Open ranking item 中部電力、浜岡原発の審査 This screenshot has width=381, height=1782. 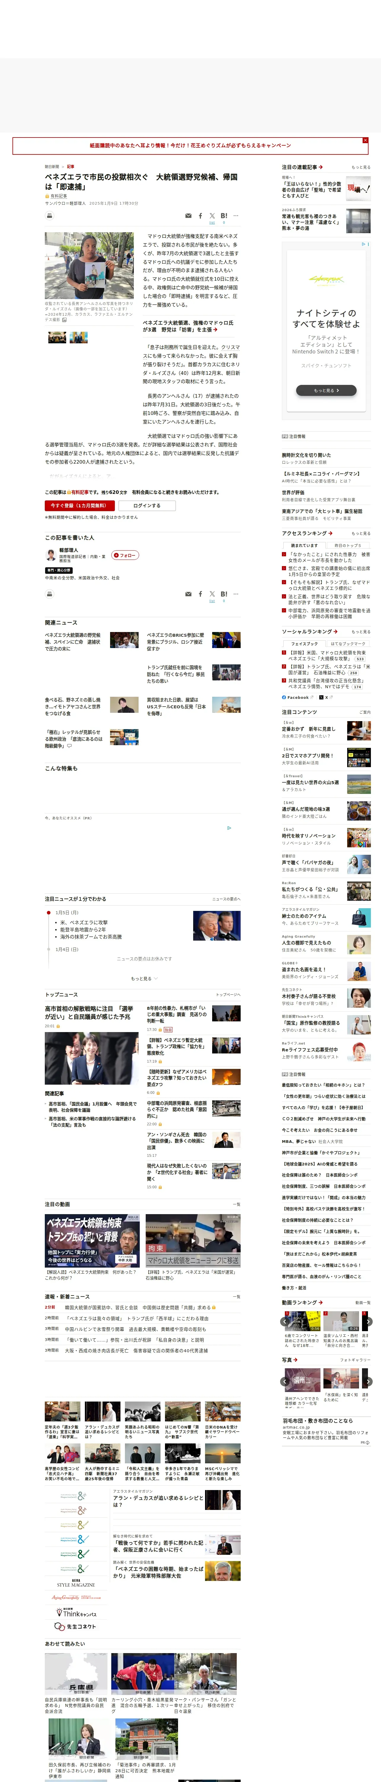(328, 614)
